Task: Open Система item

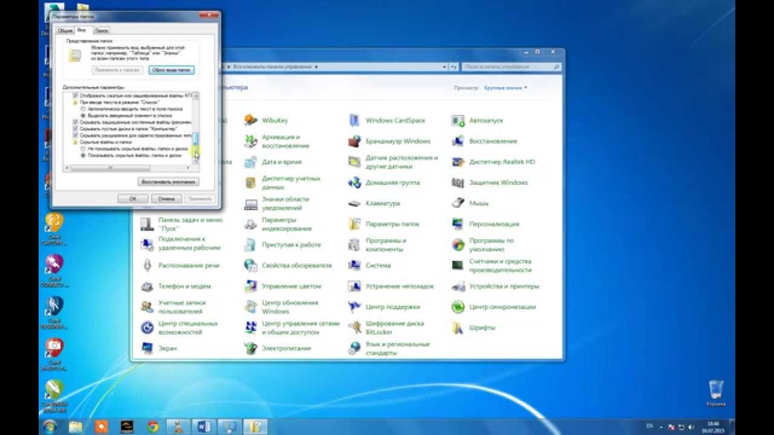Action: click(369, 265)
